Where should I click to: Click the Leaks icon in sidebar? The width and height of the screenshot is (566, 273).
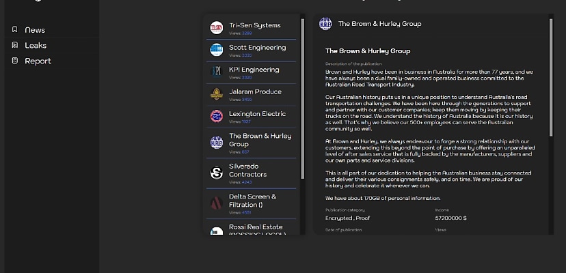(15, 45)
